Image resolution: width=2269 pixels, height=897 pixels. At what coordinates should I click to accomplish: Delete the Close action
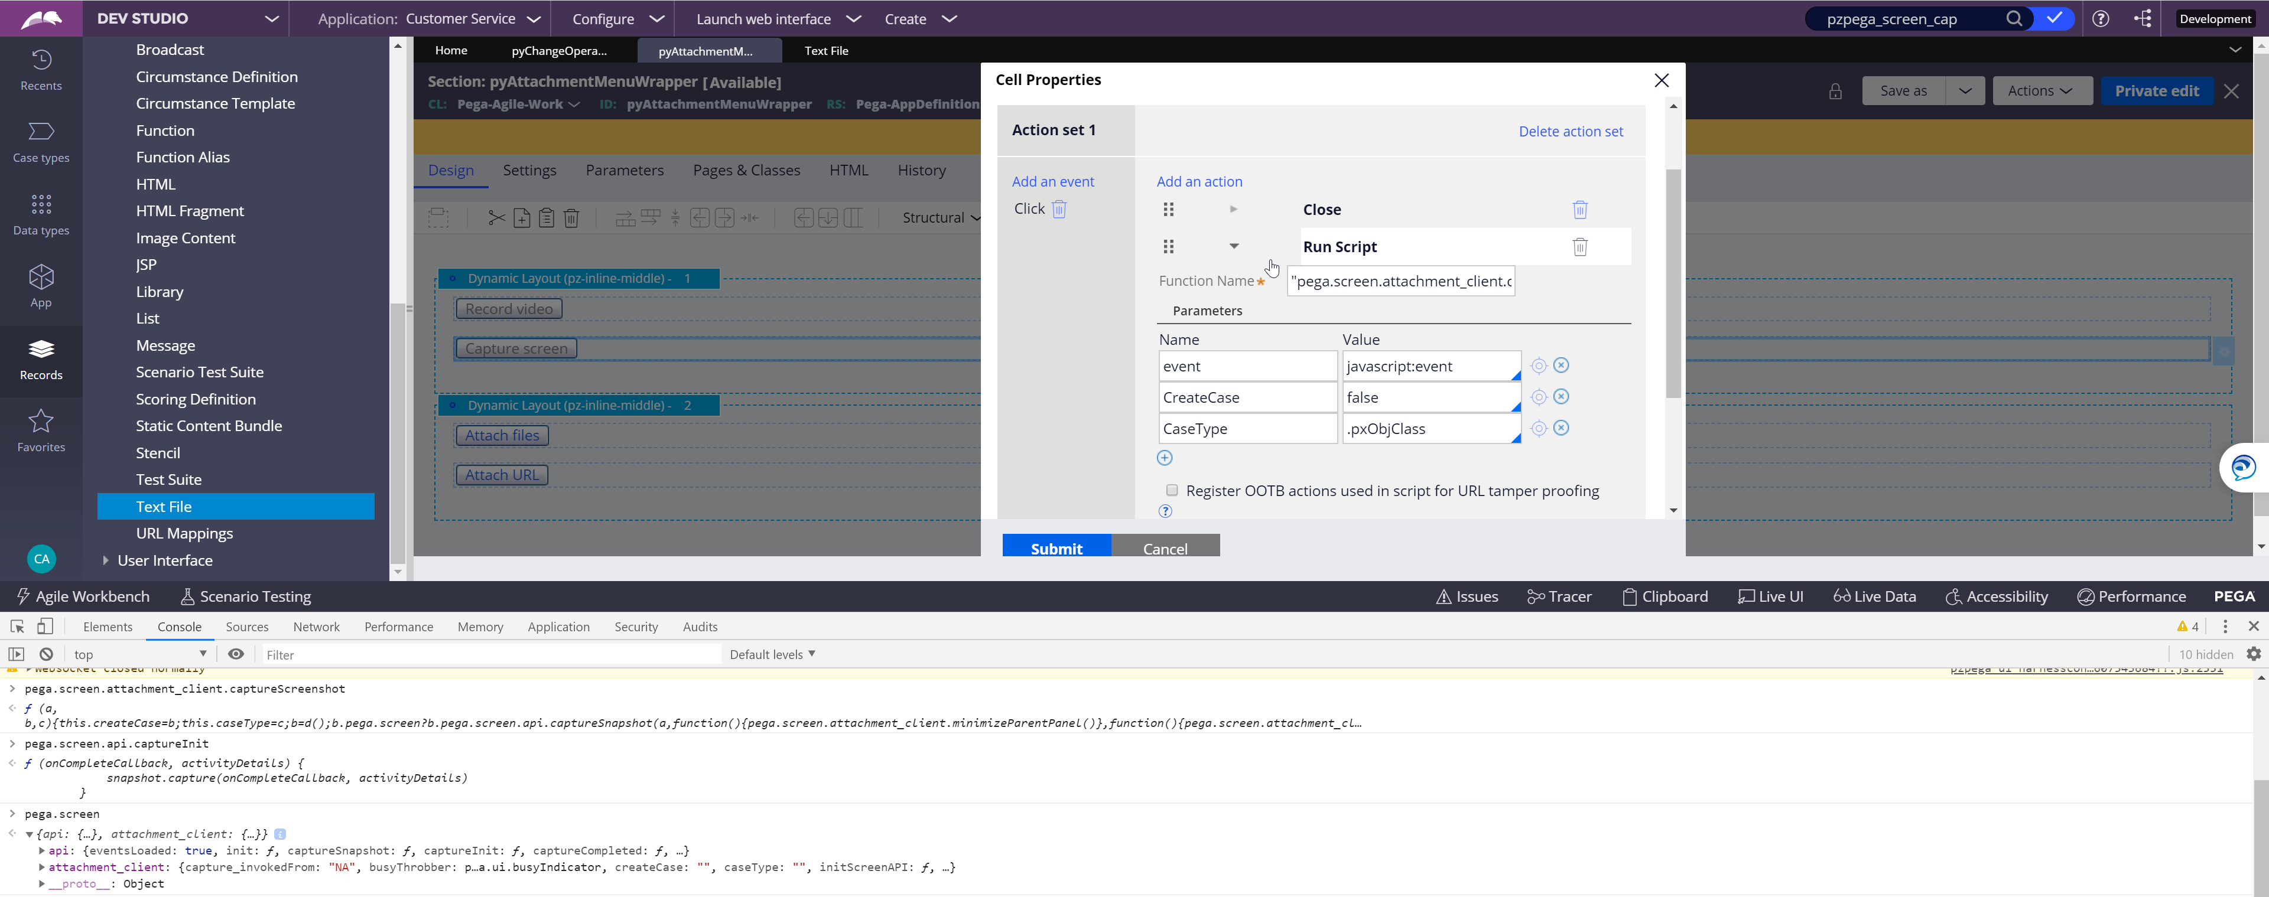[x=1580, y=210]
